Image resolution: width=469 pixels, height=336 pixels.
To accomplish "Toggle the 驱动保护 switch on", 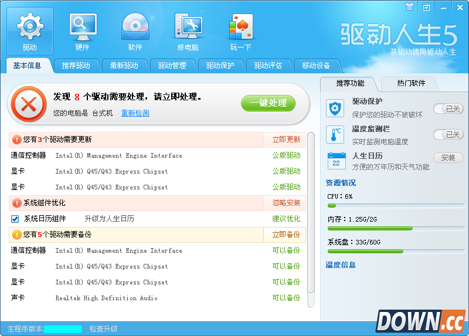I will (x=448, y=108).
